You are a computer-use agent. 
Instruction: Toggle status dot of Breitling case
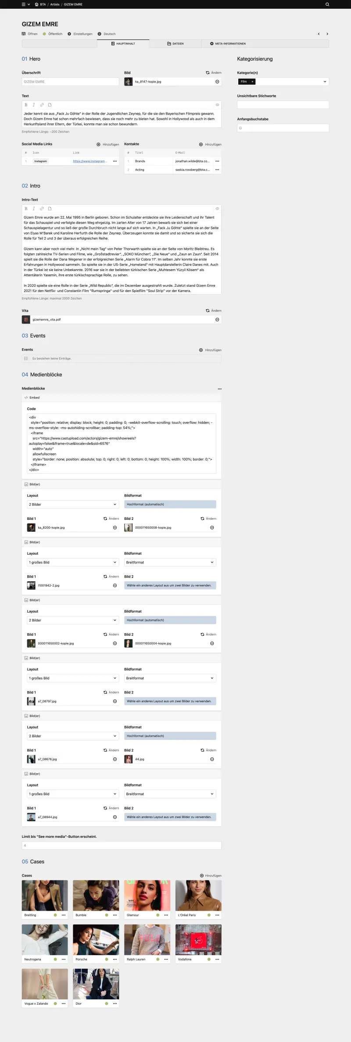(x=55, y=915)
